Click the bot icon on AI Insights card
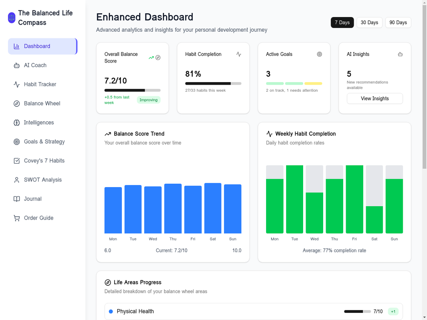427x320 pixels. coord(400,54)
